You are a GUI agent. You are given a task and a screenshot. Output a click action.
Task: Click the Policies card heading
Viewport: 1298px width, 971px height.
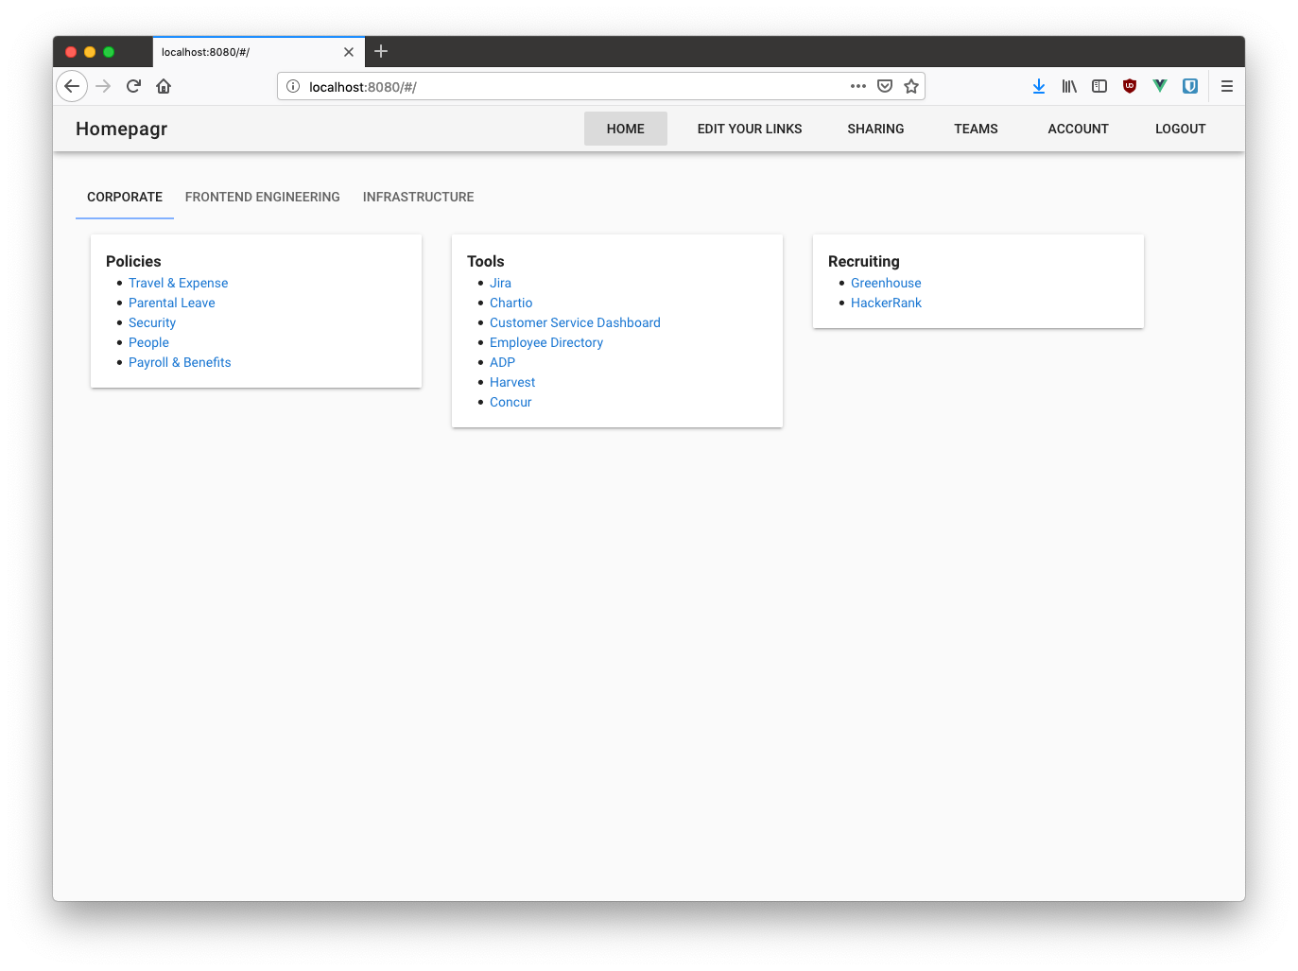coord(133,261)
